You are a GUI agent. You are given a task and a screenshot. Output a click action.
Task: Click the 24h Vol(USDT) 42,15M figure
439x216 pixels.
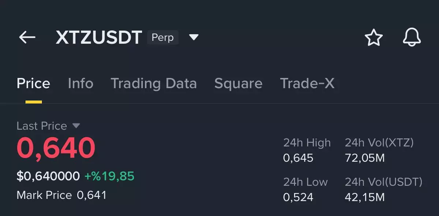coord(365,197)
